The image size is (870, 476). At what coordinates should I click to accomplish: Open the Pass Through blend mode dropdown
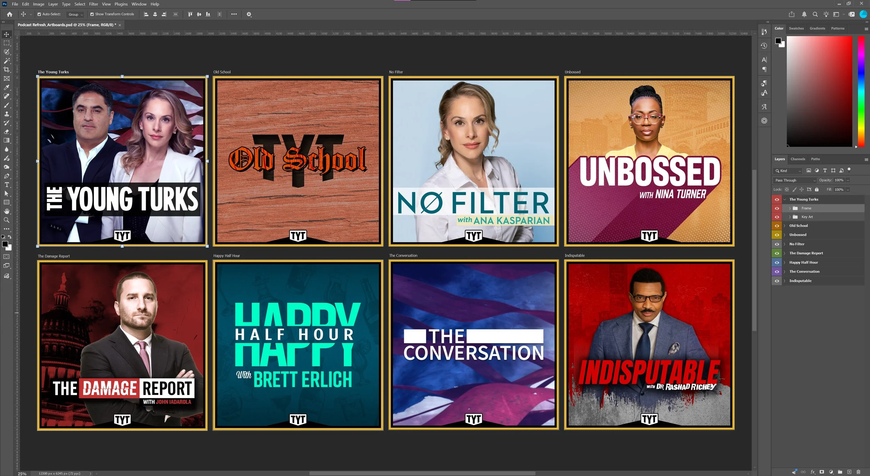point(795,180)
